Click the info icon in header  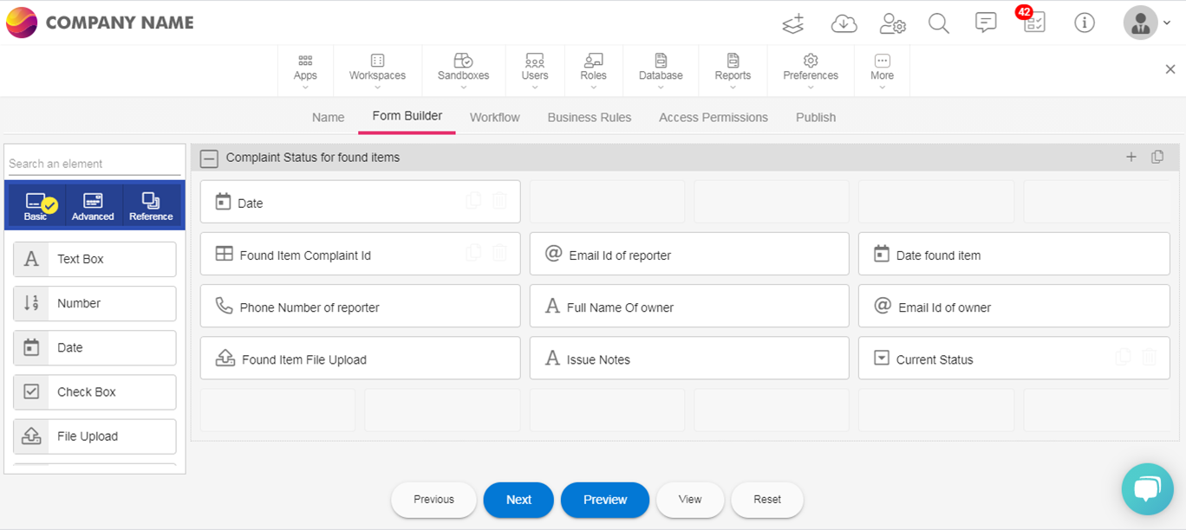tap(1084, 23)
